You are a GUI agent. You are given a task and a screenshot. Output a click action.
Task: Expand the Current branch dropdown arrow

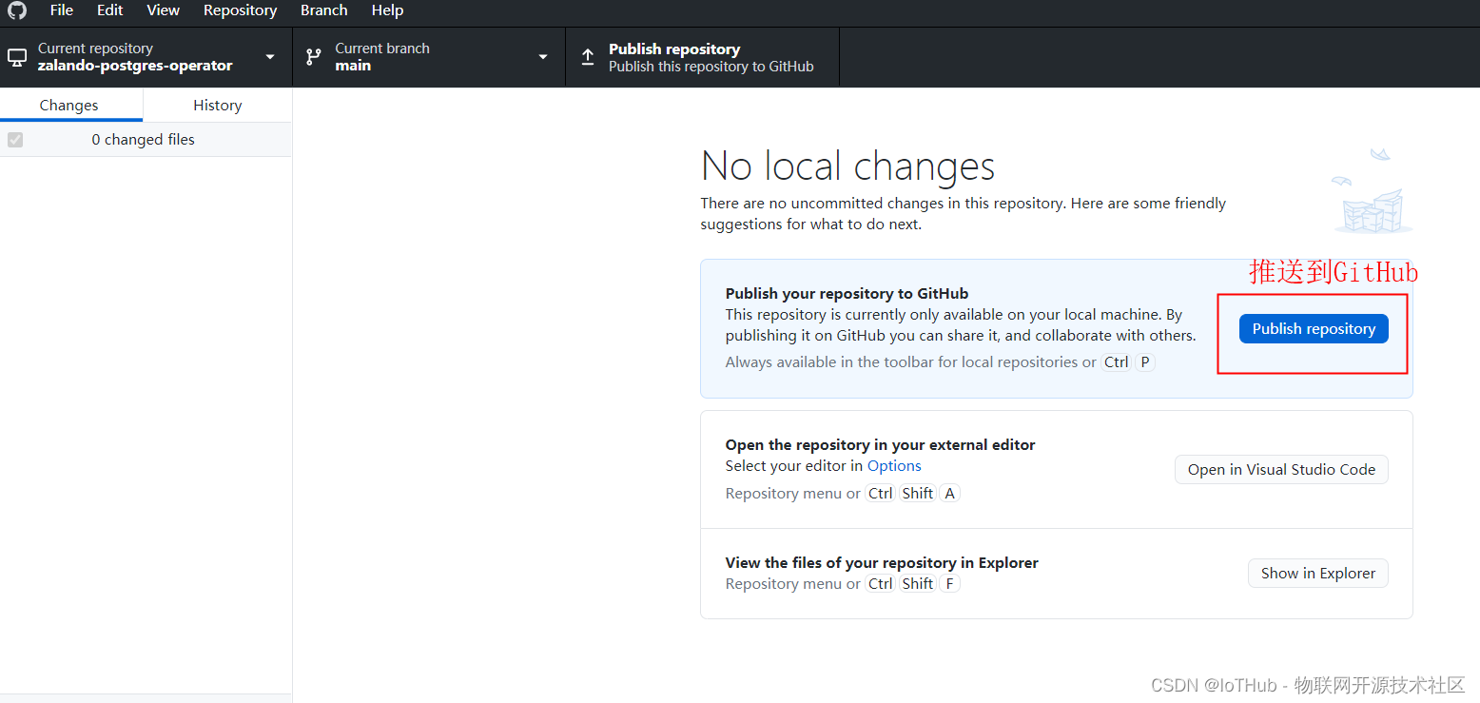[543, 57]
